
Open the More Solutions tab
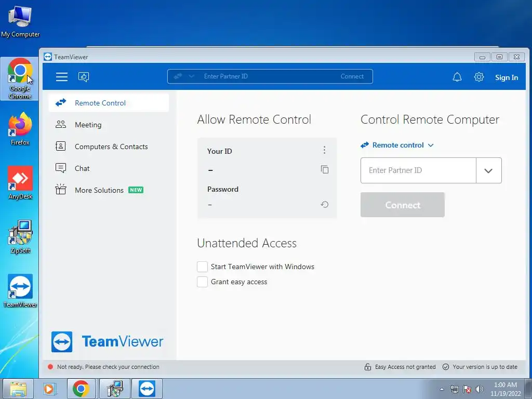(x=109, y=190)
